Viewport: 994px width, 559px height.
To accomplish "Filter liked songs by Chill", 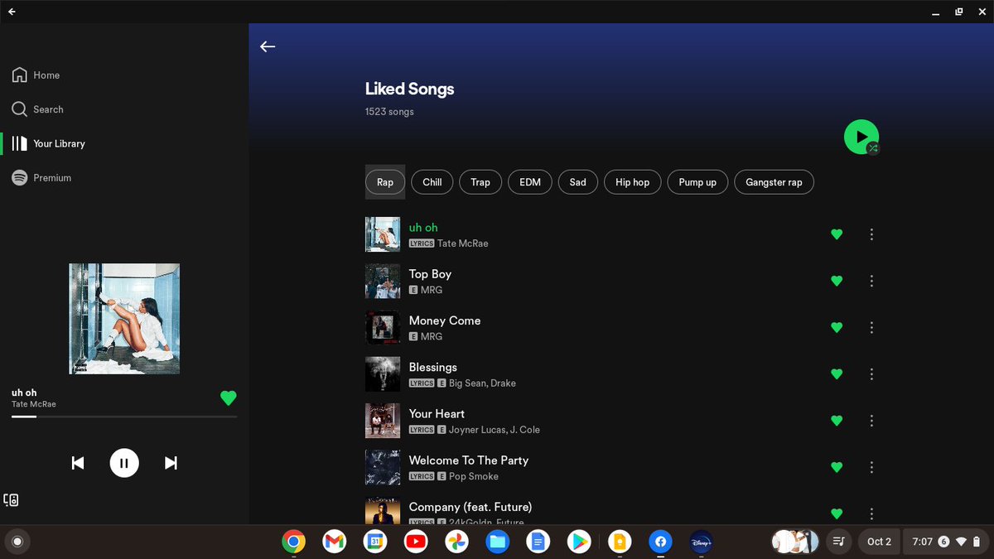I will coord(432,182).
